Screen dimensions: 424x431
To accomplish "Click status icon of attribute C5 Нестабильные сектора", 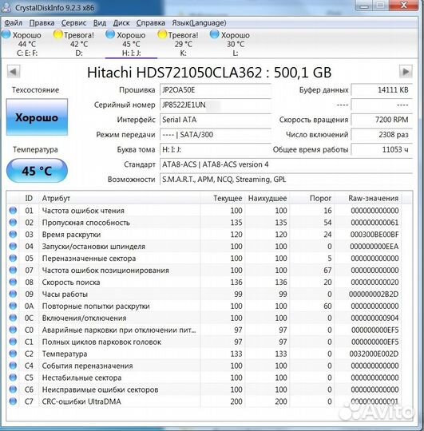I will pyautogui.click(x=13, y=378).
